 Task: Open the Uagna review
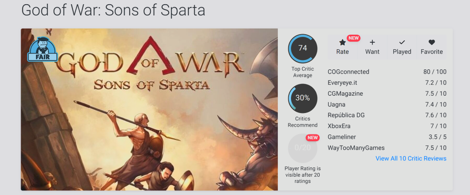[337, 104]
